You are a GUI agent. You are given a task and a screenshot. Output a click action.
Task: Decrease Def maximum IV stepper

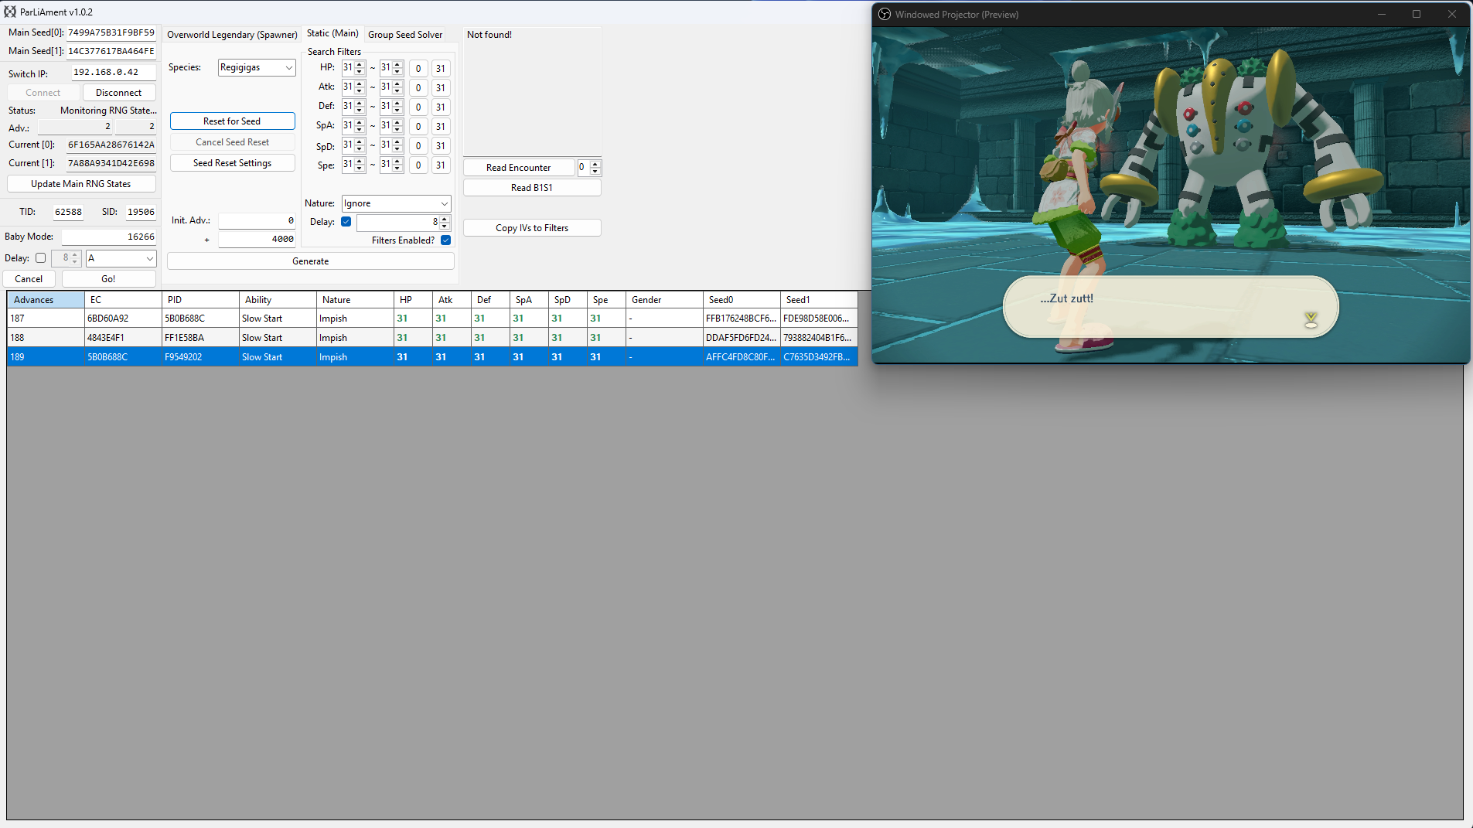[x=398, y=111]
